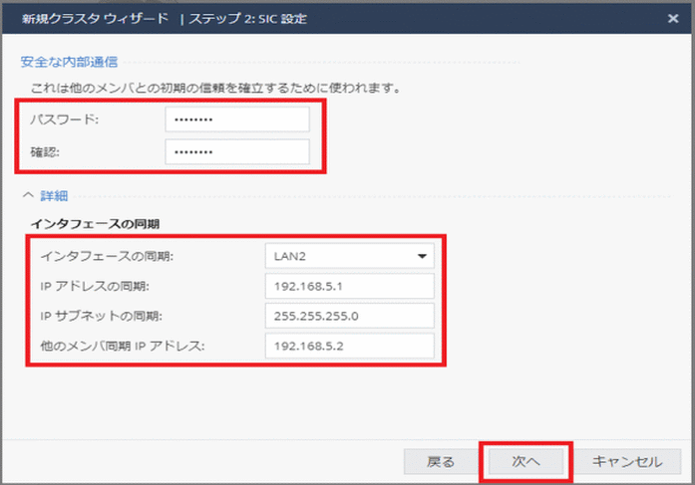Click the キャンセル button
The width and height of the screenshot is (695, 485).
pos(626,461)
